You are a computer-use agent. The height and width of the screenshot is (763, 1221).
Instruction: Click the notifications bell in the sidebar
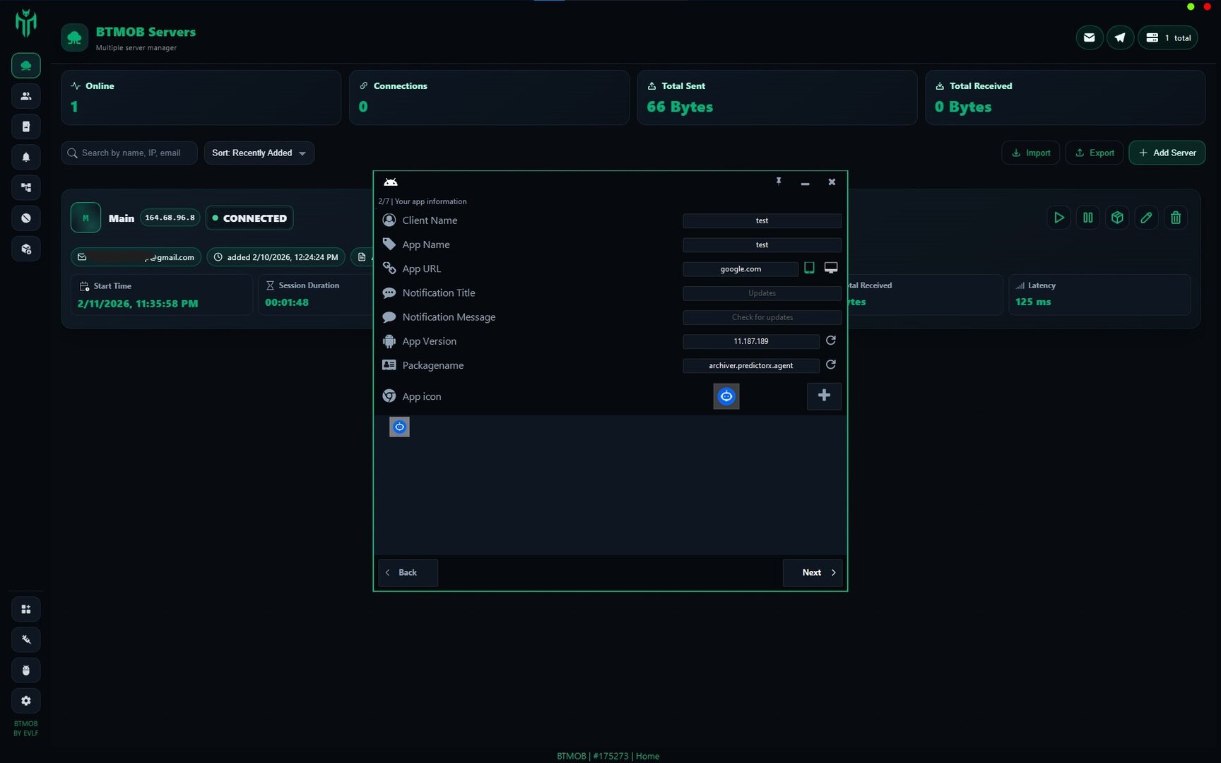(26, 157)
